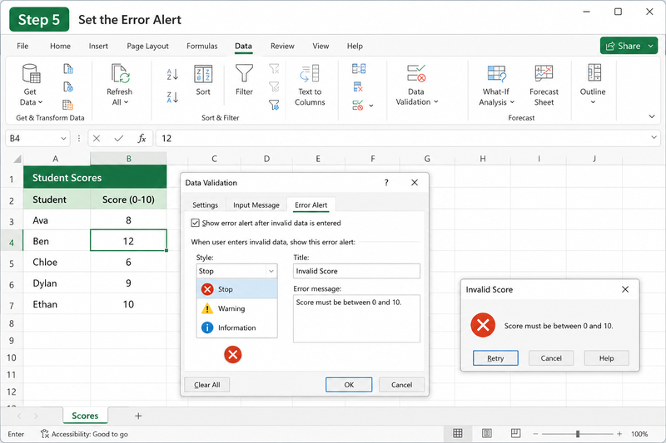
Task: Switch to the Settings tab in dialog
Action: coord(205,205)
